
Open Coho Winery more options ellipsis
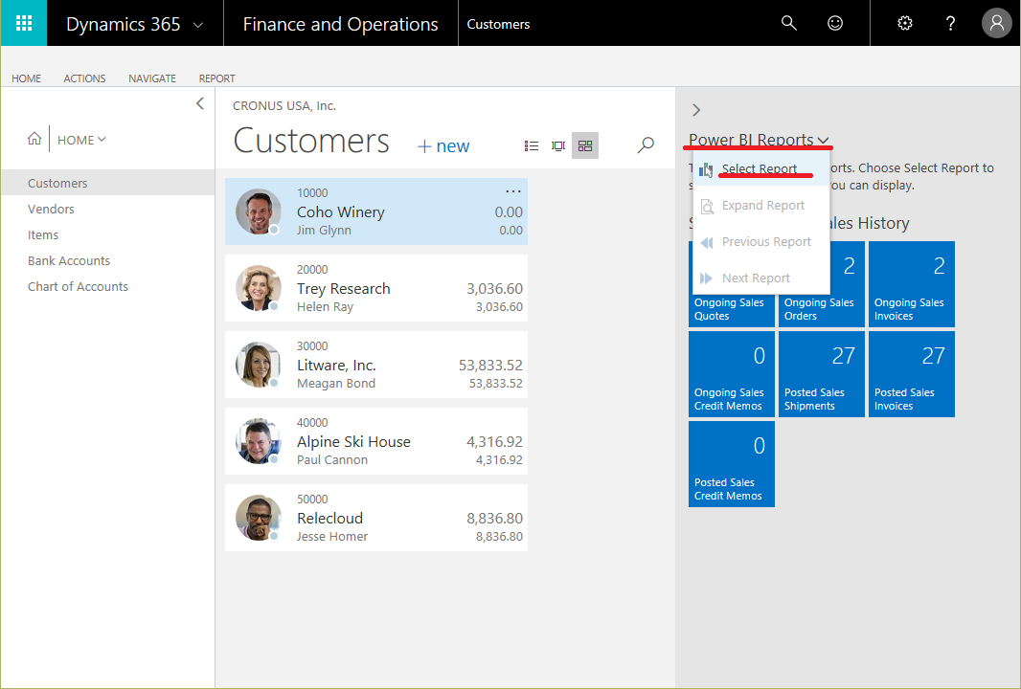pyautogui.click(x=513, y=191)
